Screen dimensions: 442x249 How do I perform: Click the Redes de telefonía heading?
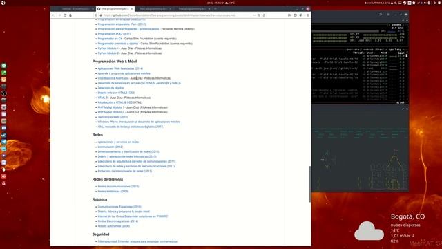tap(108, 179)
